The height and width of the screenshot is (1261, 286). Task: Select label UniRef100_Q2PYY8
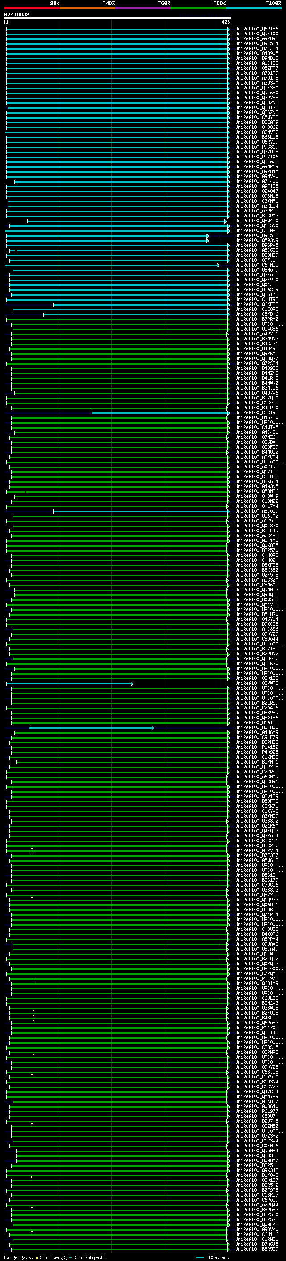tap(257, 98)
